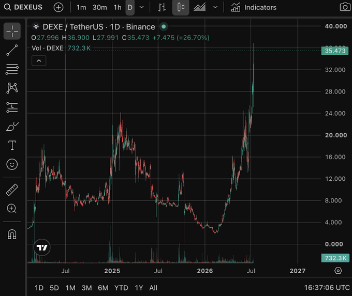
Task: Open the emoji icons tool
Action: click(12, 164)
